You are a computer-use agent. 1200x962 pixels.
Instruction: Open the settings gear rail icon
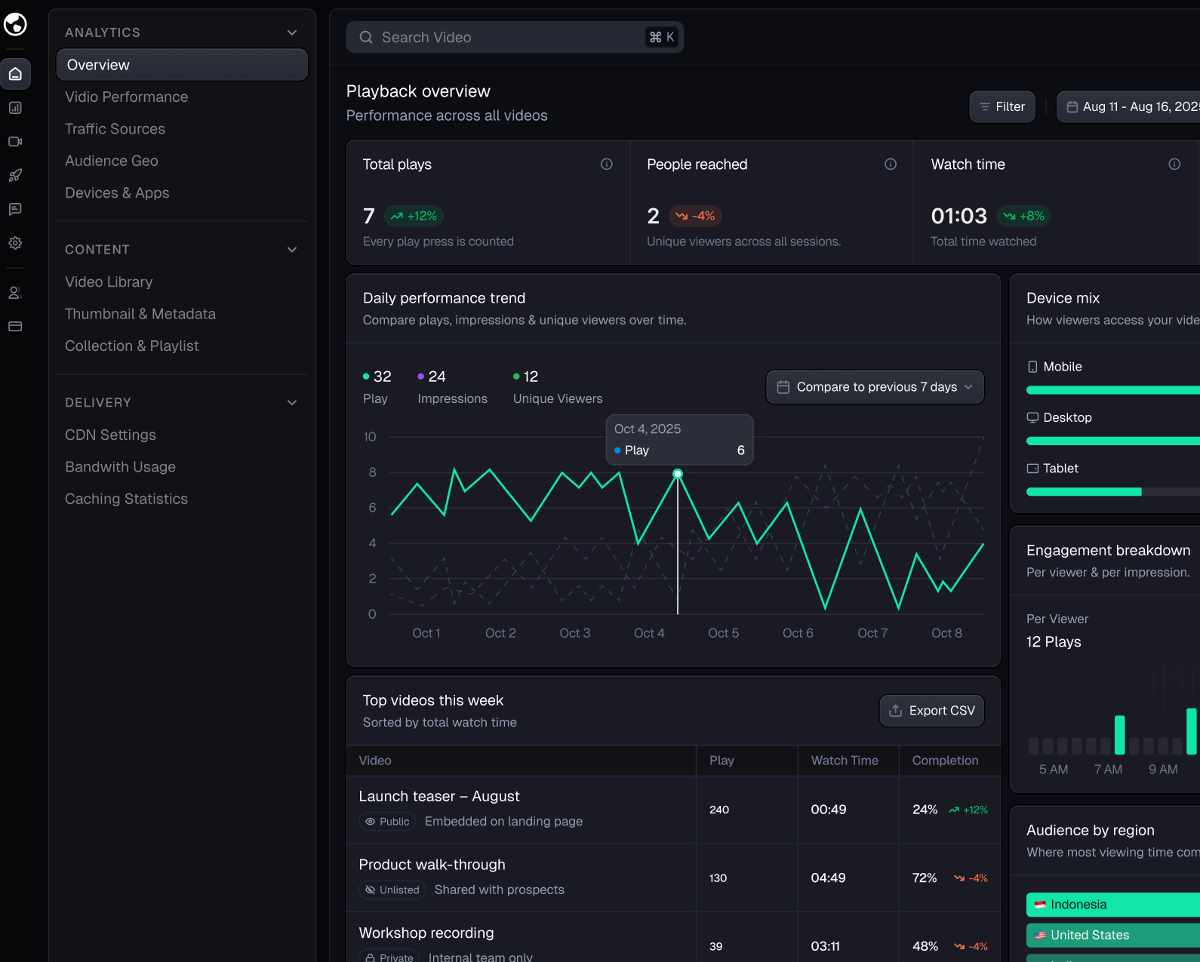click(x=15, y=243)
